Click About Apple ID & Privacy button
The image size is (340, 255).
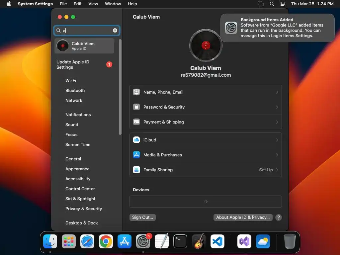click(x=243, y=217)
